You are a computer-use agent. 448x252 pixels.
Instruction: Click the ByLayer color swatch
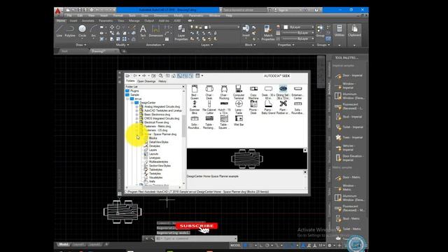[x=286, y=27]
